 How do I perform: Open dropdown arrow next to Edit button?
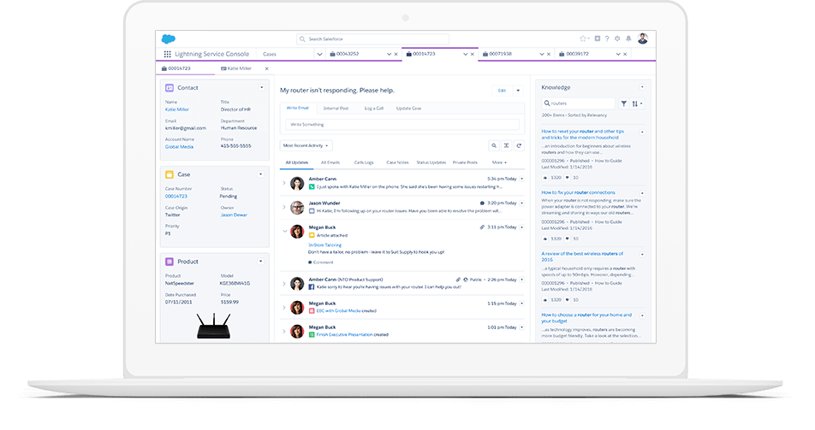pos(517,90)
